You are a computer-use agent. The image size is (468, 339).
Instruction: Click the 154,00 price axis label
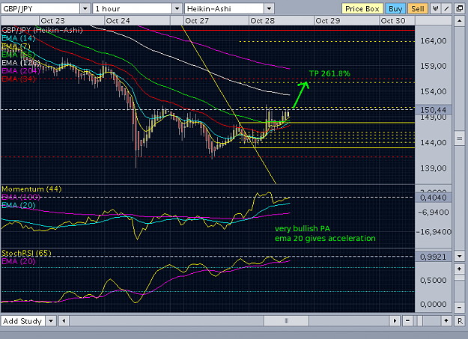click(x=434, y=91)
